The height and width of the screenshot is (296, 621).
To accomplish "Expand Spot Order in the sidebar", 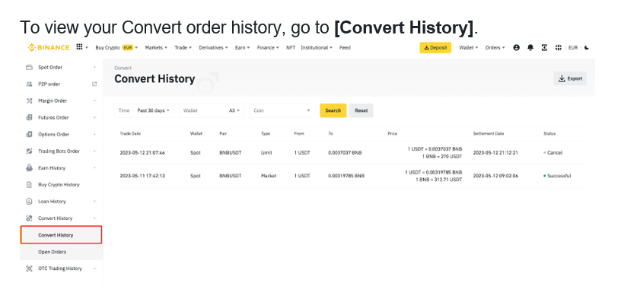I will pyautogui.click(x=61, y=68).
